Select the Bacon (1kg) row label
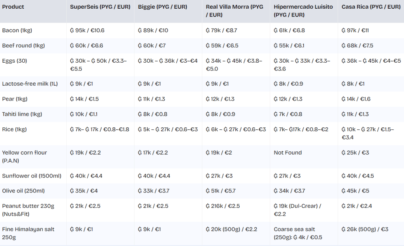 (x=17, y=30)
